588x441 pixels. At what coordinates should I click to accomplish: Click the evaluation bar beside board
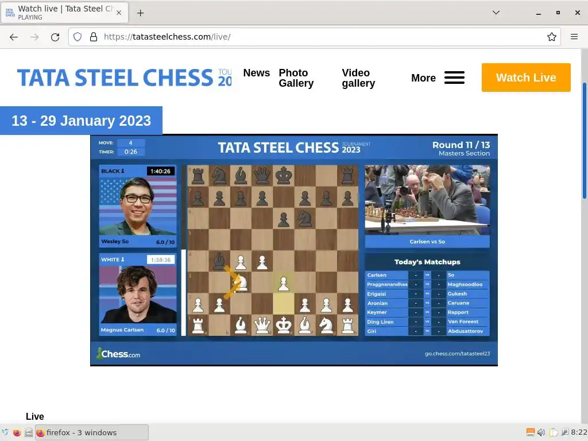tap(183, 250)
